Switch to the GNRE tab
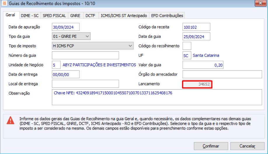Image resolution: width=268 pixels, height=154 pixels. [75, 15]
